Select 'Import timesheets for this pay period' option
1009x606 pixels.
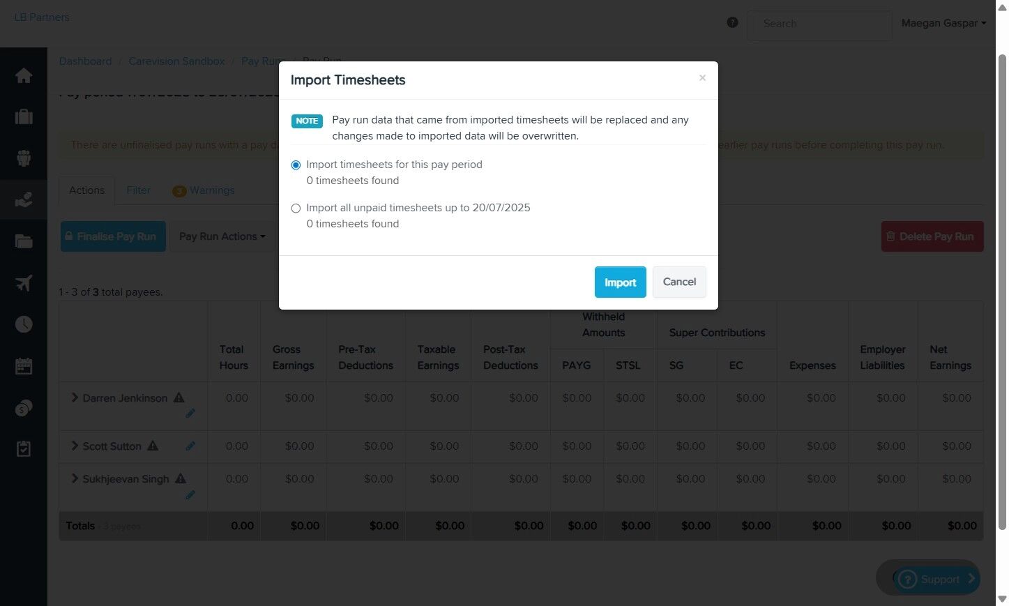pyautogui.click(x=296, y=165)
